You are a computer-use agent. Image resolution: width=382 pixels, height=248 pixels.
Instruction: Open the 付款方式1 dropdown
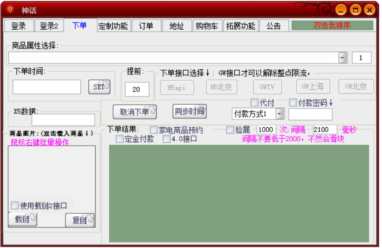[280, 114]
